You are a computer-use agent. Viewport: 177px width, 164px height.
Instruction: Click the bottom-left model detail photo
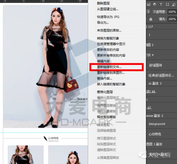(x=26, y=155)
